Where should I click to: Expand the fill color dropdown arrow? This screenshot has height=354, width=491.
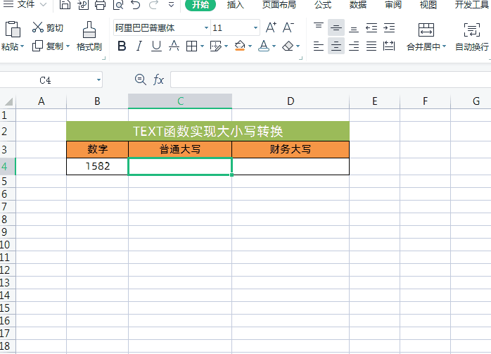coord(250,46)
